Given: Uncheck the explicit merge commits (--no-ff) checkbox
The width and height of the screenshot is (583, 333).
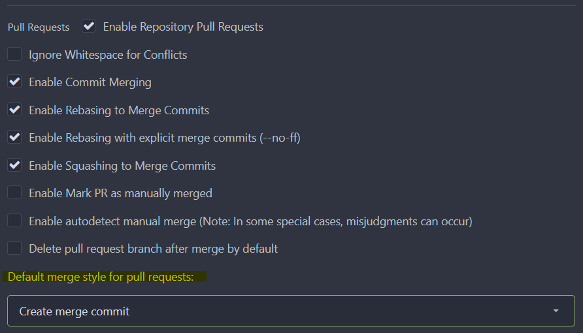Looking at the screenshot, I should (x=14, y=138).
